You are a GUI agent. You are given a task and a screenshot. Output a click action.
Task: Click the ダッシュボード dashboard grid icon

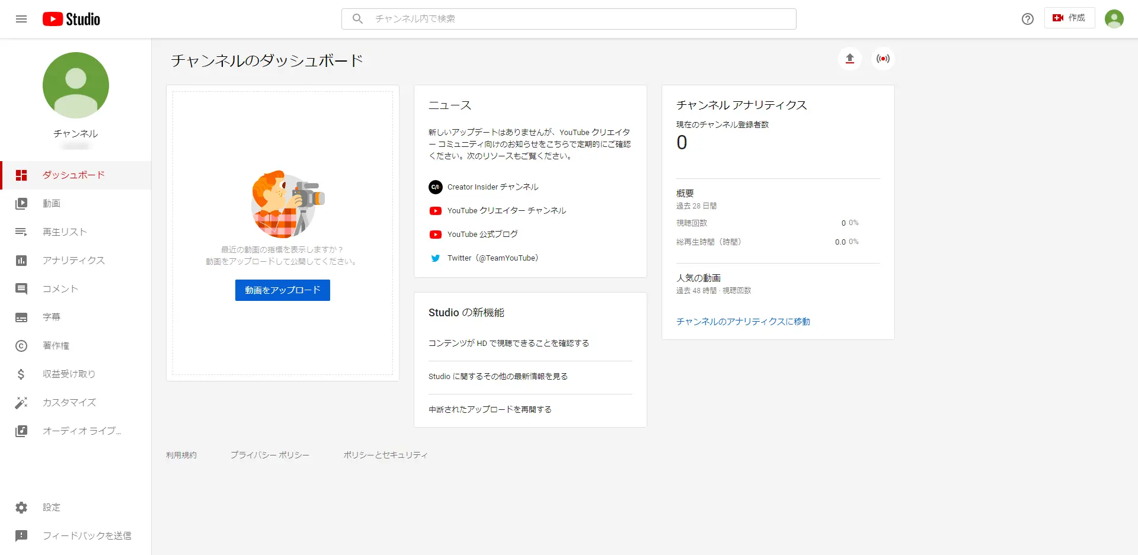tap(21, 175)
